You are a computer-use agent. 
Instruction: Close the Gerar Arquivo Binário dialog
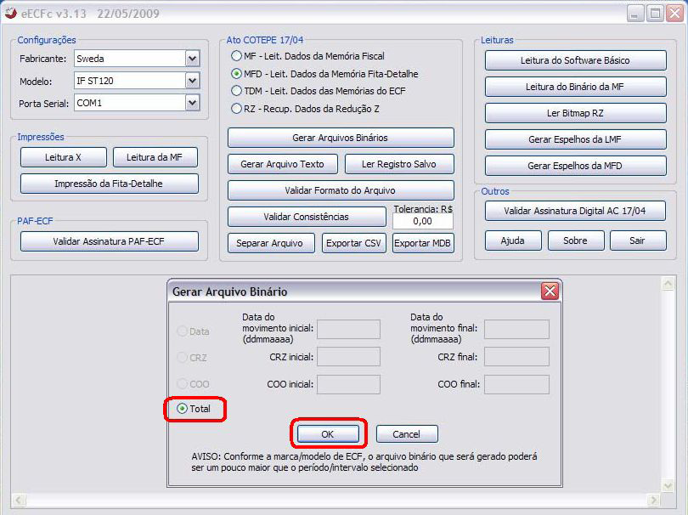click(x=550, y=291)
